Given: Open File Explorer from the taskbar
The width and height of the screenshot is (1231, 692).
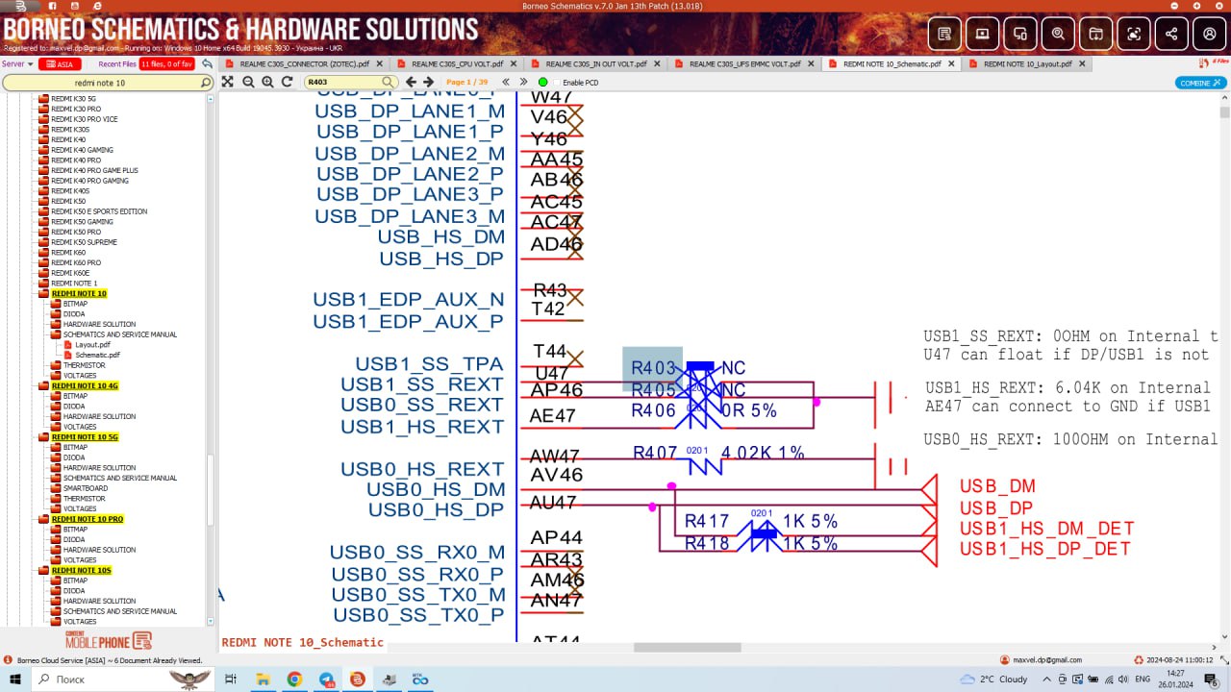Looking at the screenshot, I should pos(262,679).
